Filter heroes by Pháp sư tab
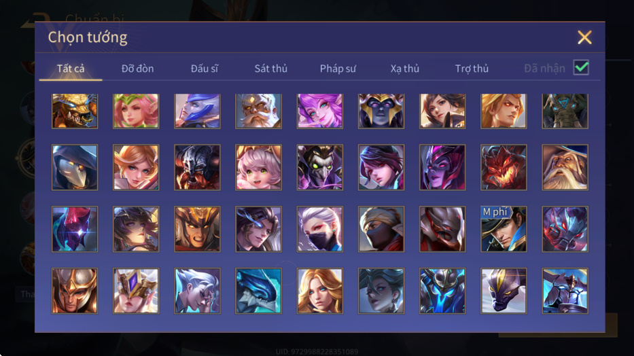 [x=338, y=69]
